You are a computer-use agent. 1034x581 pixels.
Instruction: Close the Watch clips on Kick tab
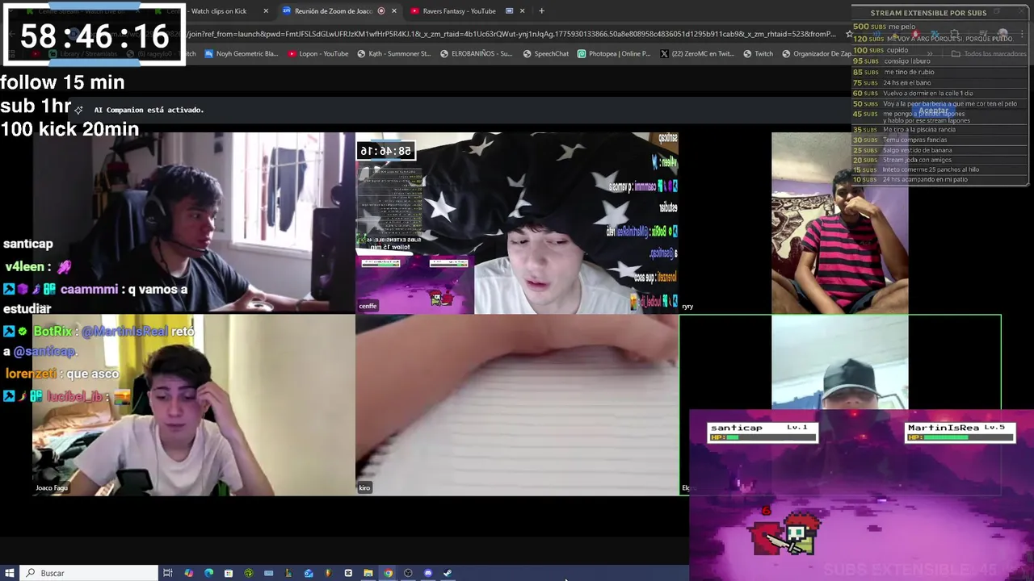click(266, 11)
